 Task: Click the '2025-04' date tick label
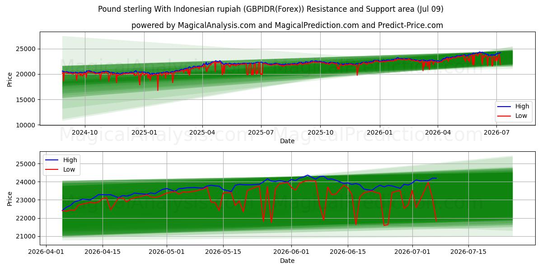coord(202,132)
